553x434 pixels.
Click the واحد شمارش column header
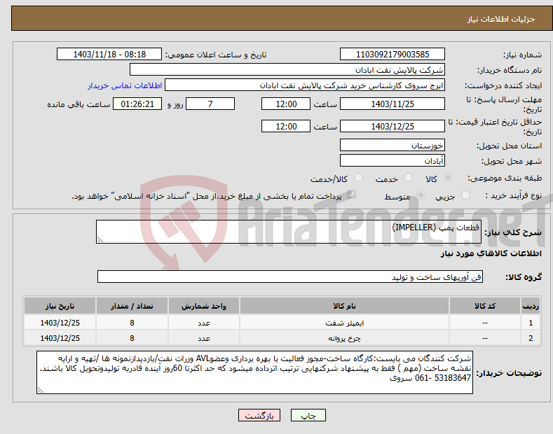[x=204, y=306]
